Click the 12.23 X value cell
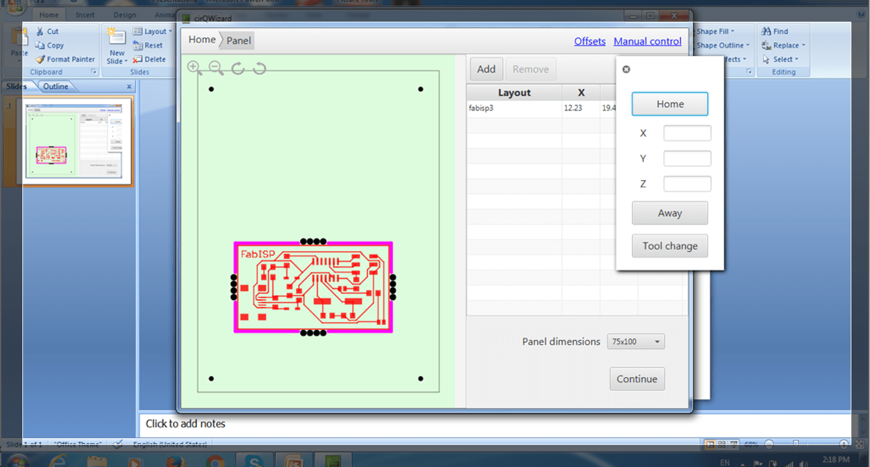This screenshot has height=467, width=870. point(581,109)
